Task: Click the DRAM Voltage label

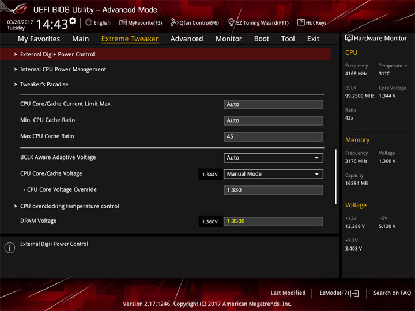Action: coord(39,221)
